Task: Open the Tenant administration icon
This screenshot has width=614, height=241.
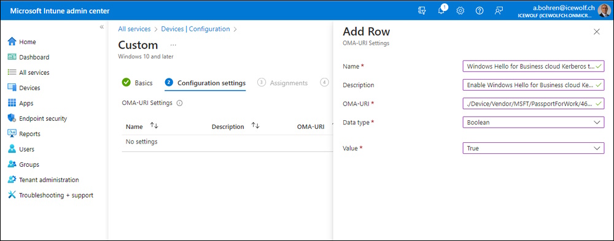Action: [12, 180]
